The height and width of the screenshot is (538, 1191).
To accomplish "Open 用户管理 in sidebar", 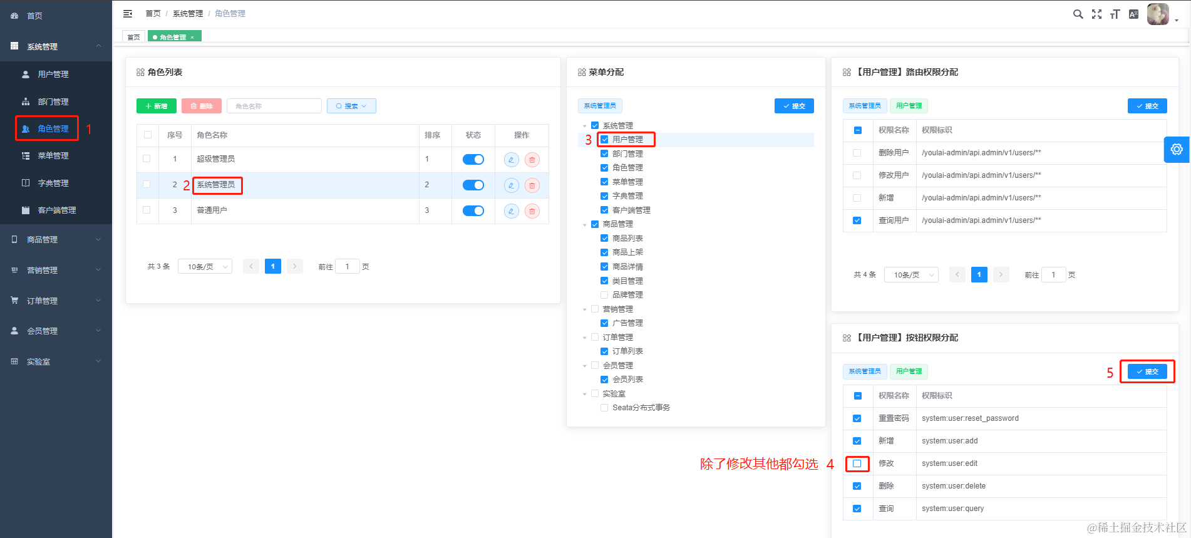I will pyautogui.click(x=56, y=74).
